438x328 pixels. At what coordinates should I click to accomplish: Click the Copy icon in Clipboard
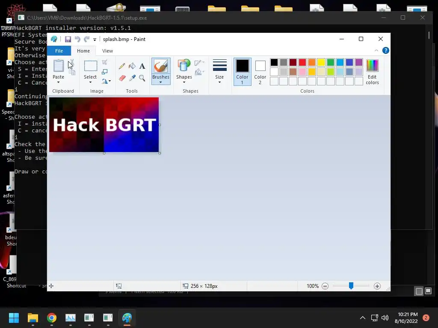click(x=72, y=73)
